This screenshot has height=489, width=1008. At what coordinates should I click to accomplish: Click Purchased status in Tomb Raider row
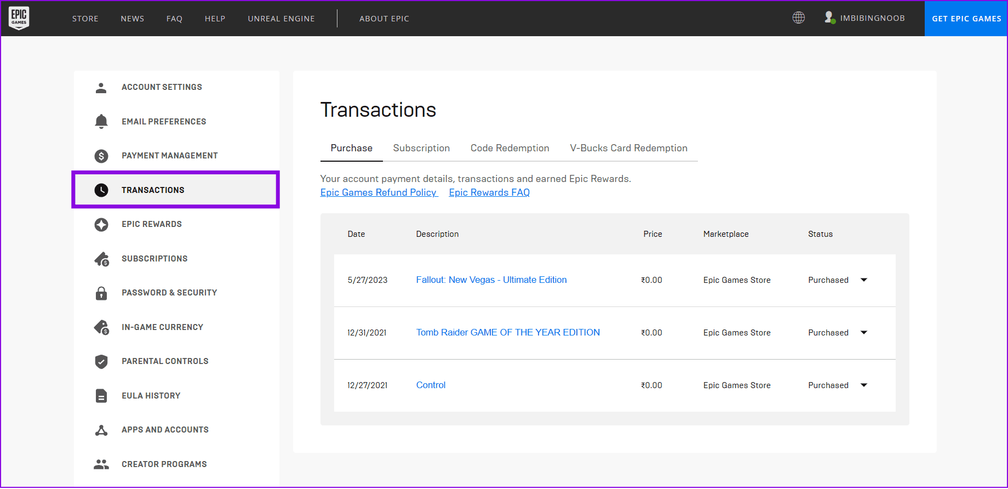[x=828, y=333]
